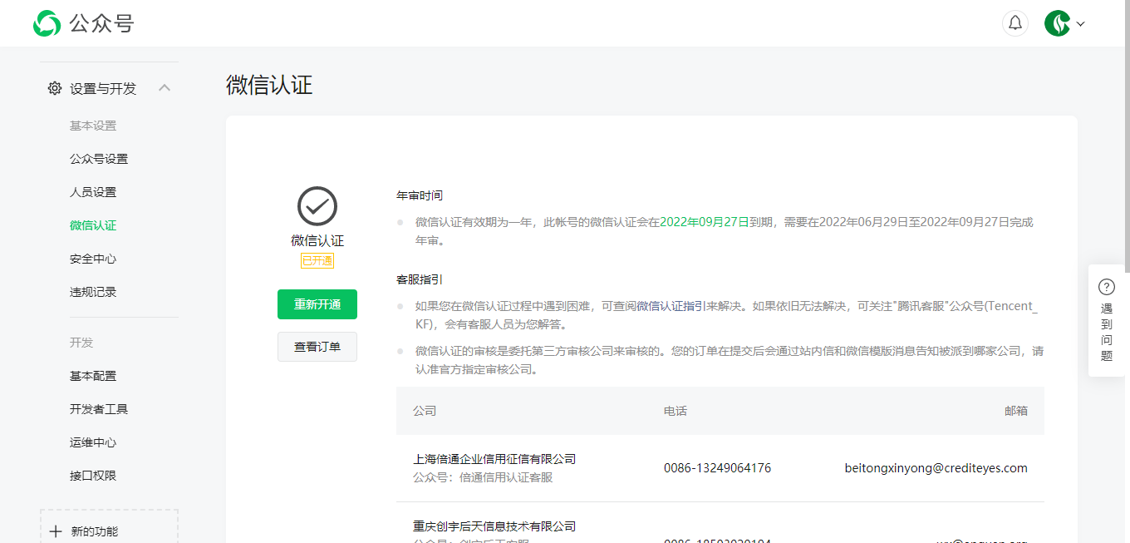Click 上海倍通企业信用征信有限公司 company name

[x=494, y=459]
